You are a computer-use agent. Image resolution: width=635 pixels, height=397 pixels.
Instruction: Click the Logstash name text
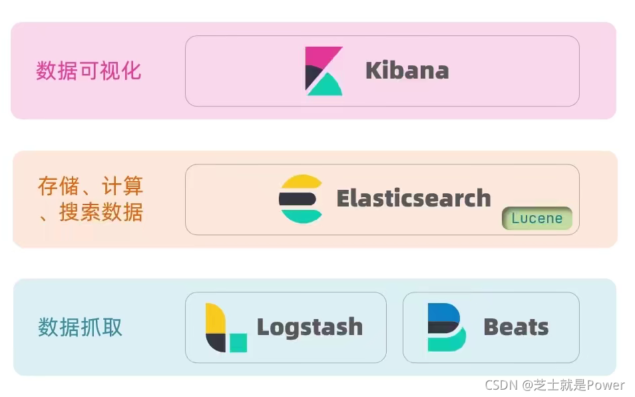tap(310, 327)
